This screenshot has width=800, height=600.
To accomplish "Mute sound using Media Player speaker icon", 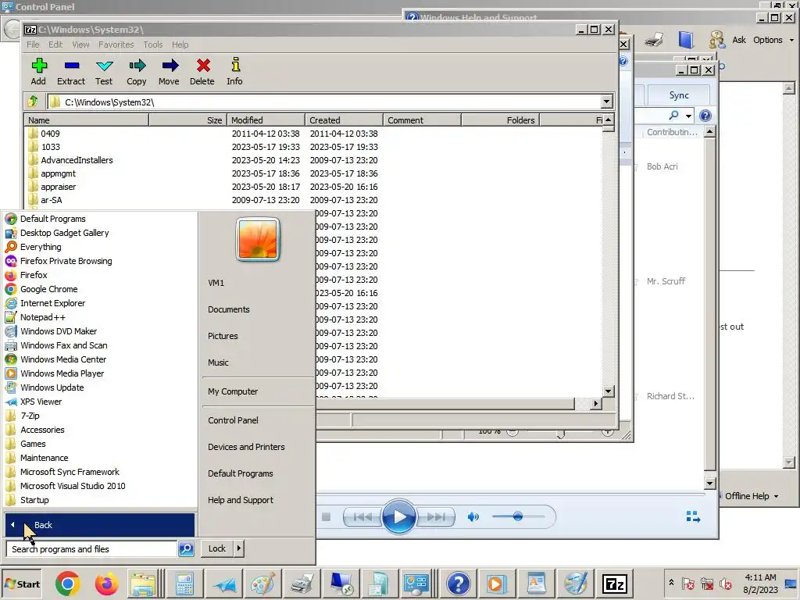I will [473, 517].
